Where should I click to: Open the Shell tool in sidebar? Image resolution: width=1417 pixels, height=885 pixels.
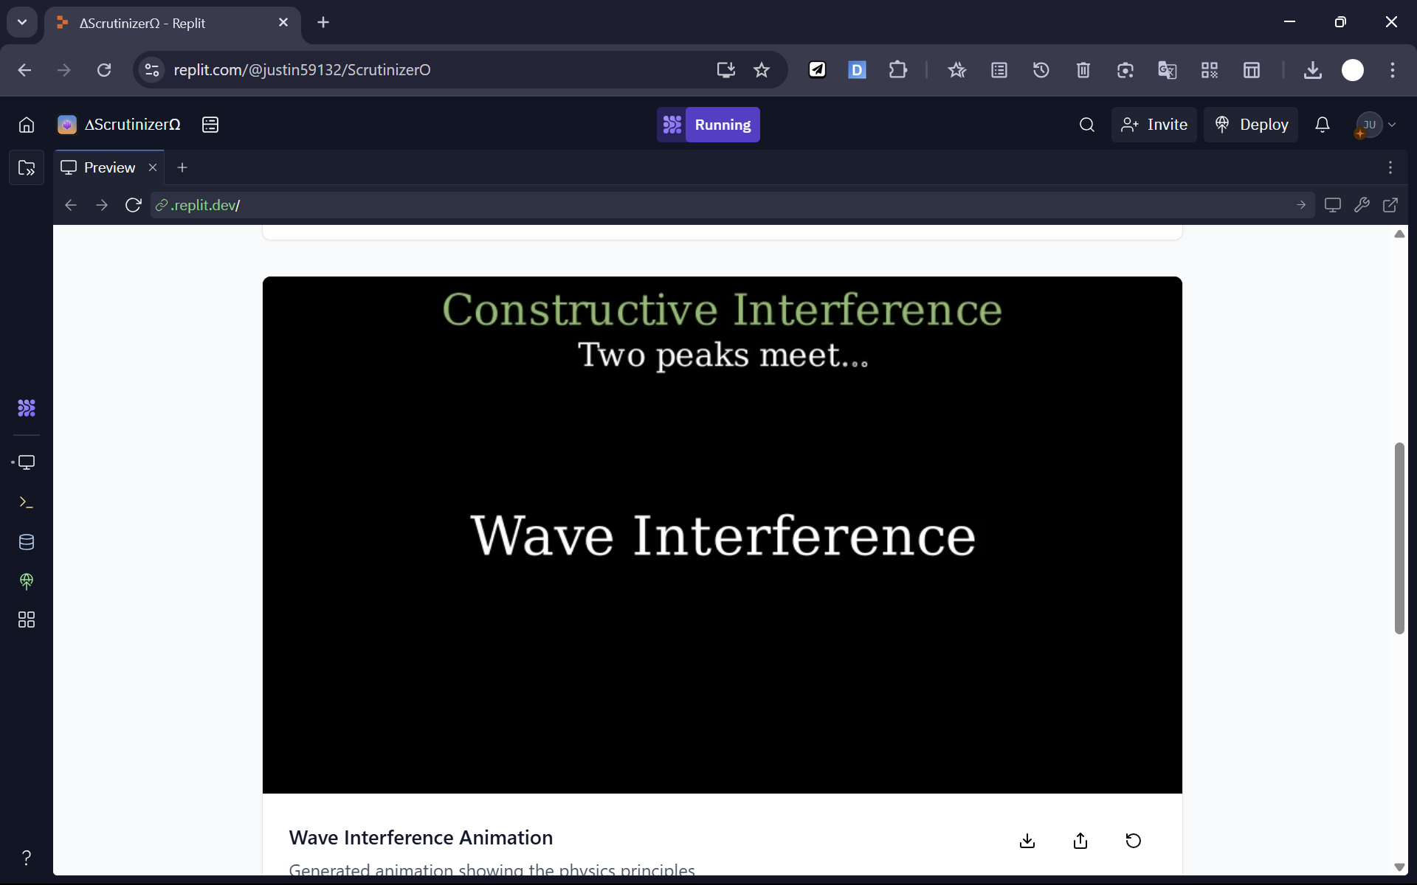click(x=27, y=502)
